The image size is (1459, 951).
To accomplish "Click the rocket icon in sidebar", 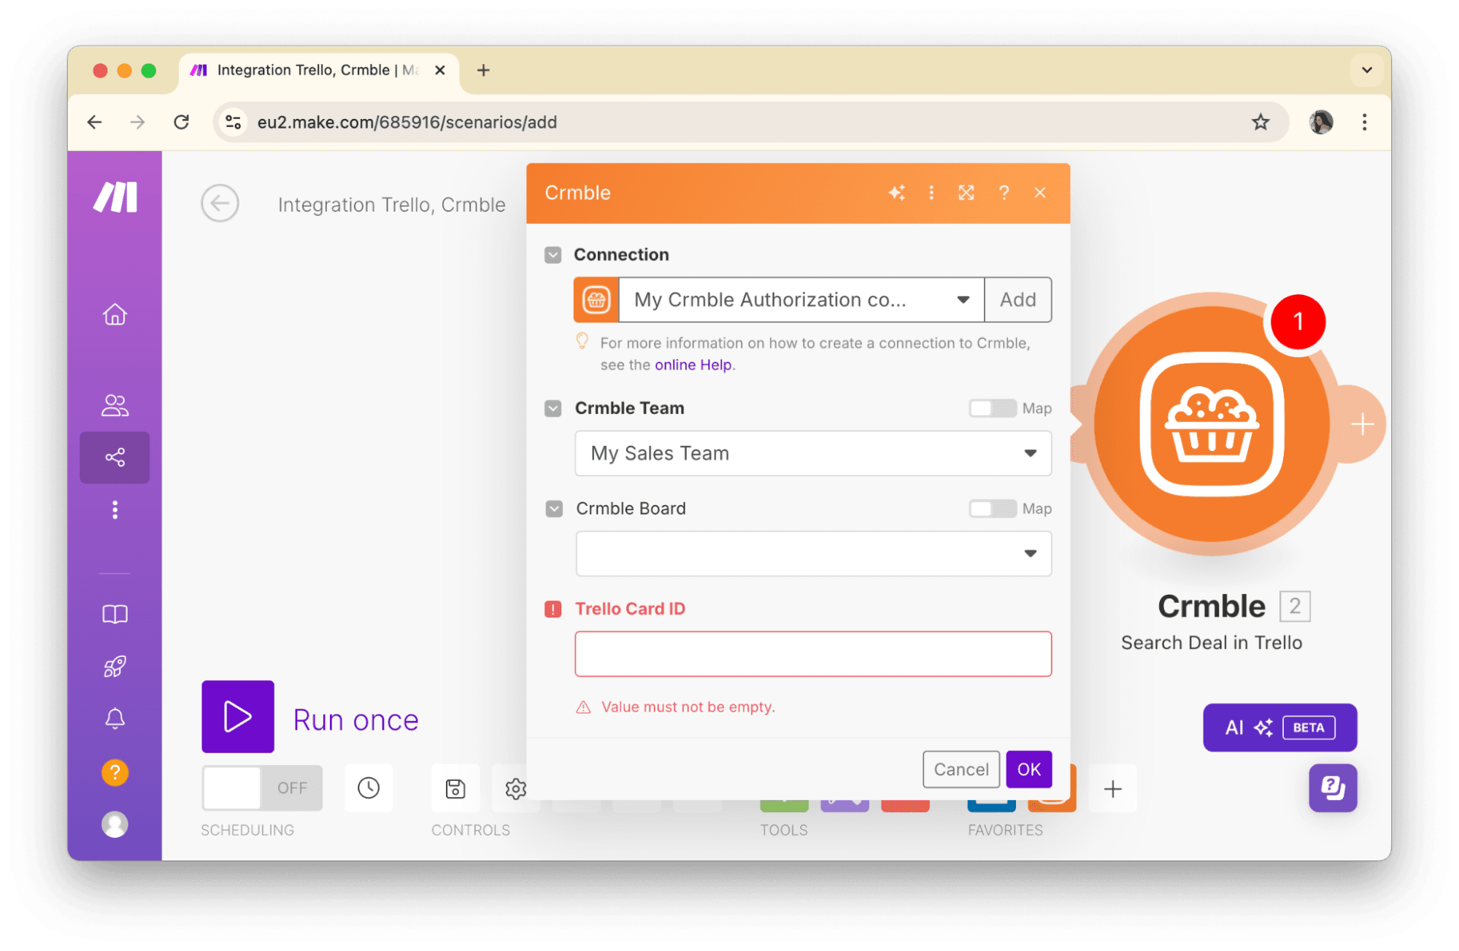I will coord(115,666).
